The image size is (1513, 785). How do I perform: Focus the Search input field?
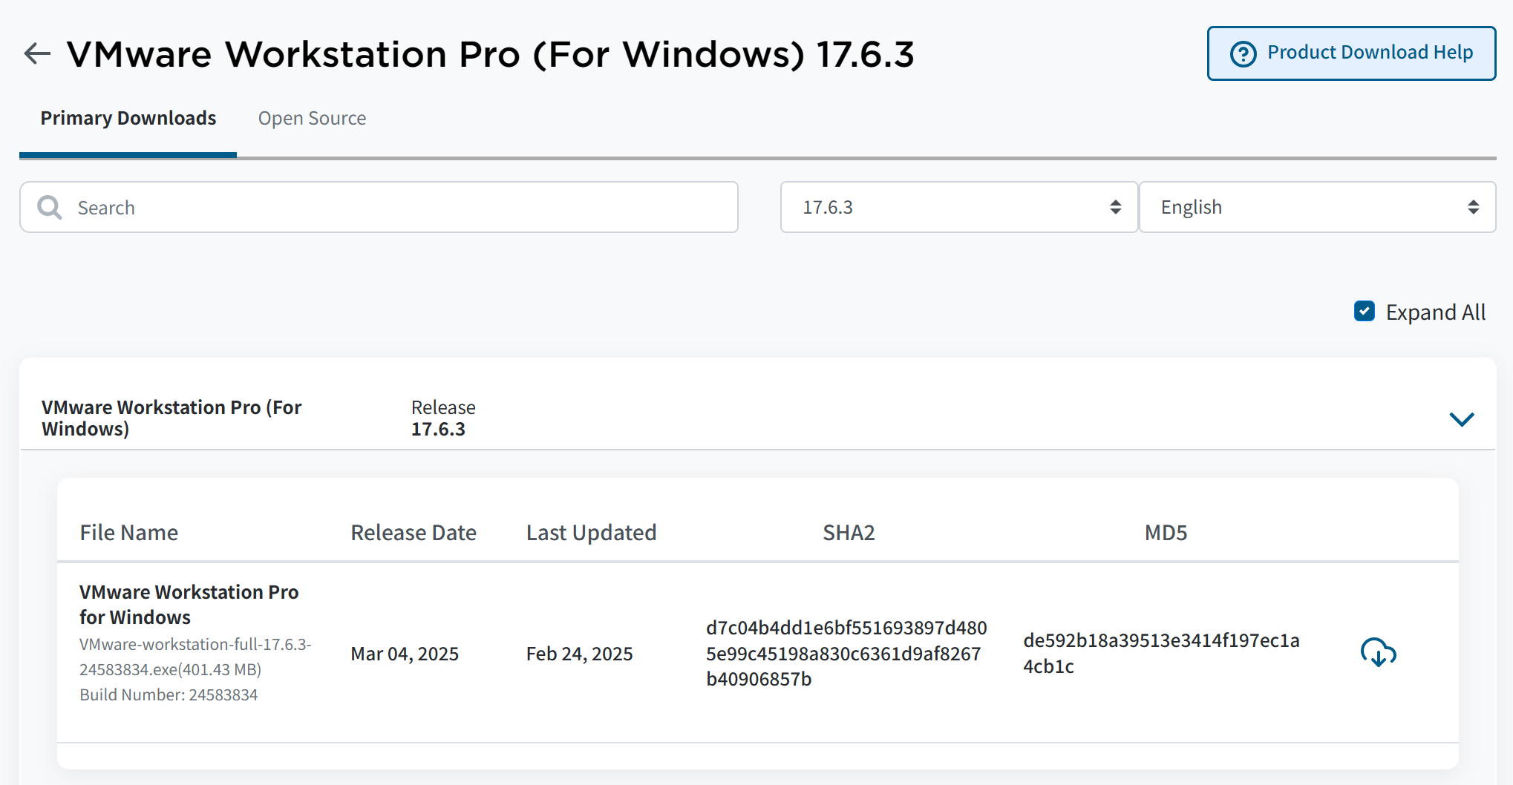pyautogui.click(x=379, y=207)
